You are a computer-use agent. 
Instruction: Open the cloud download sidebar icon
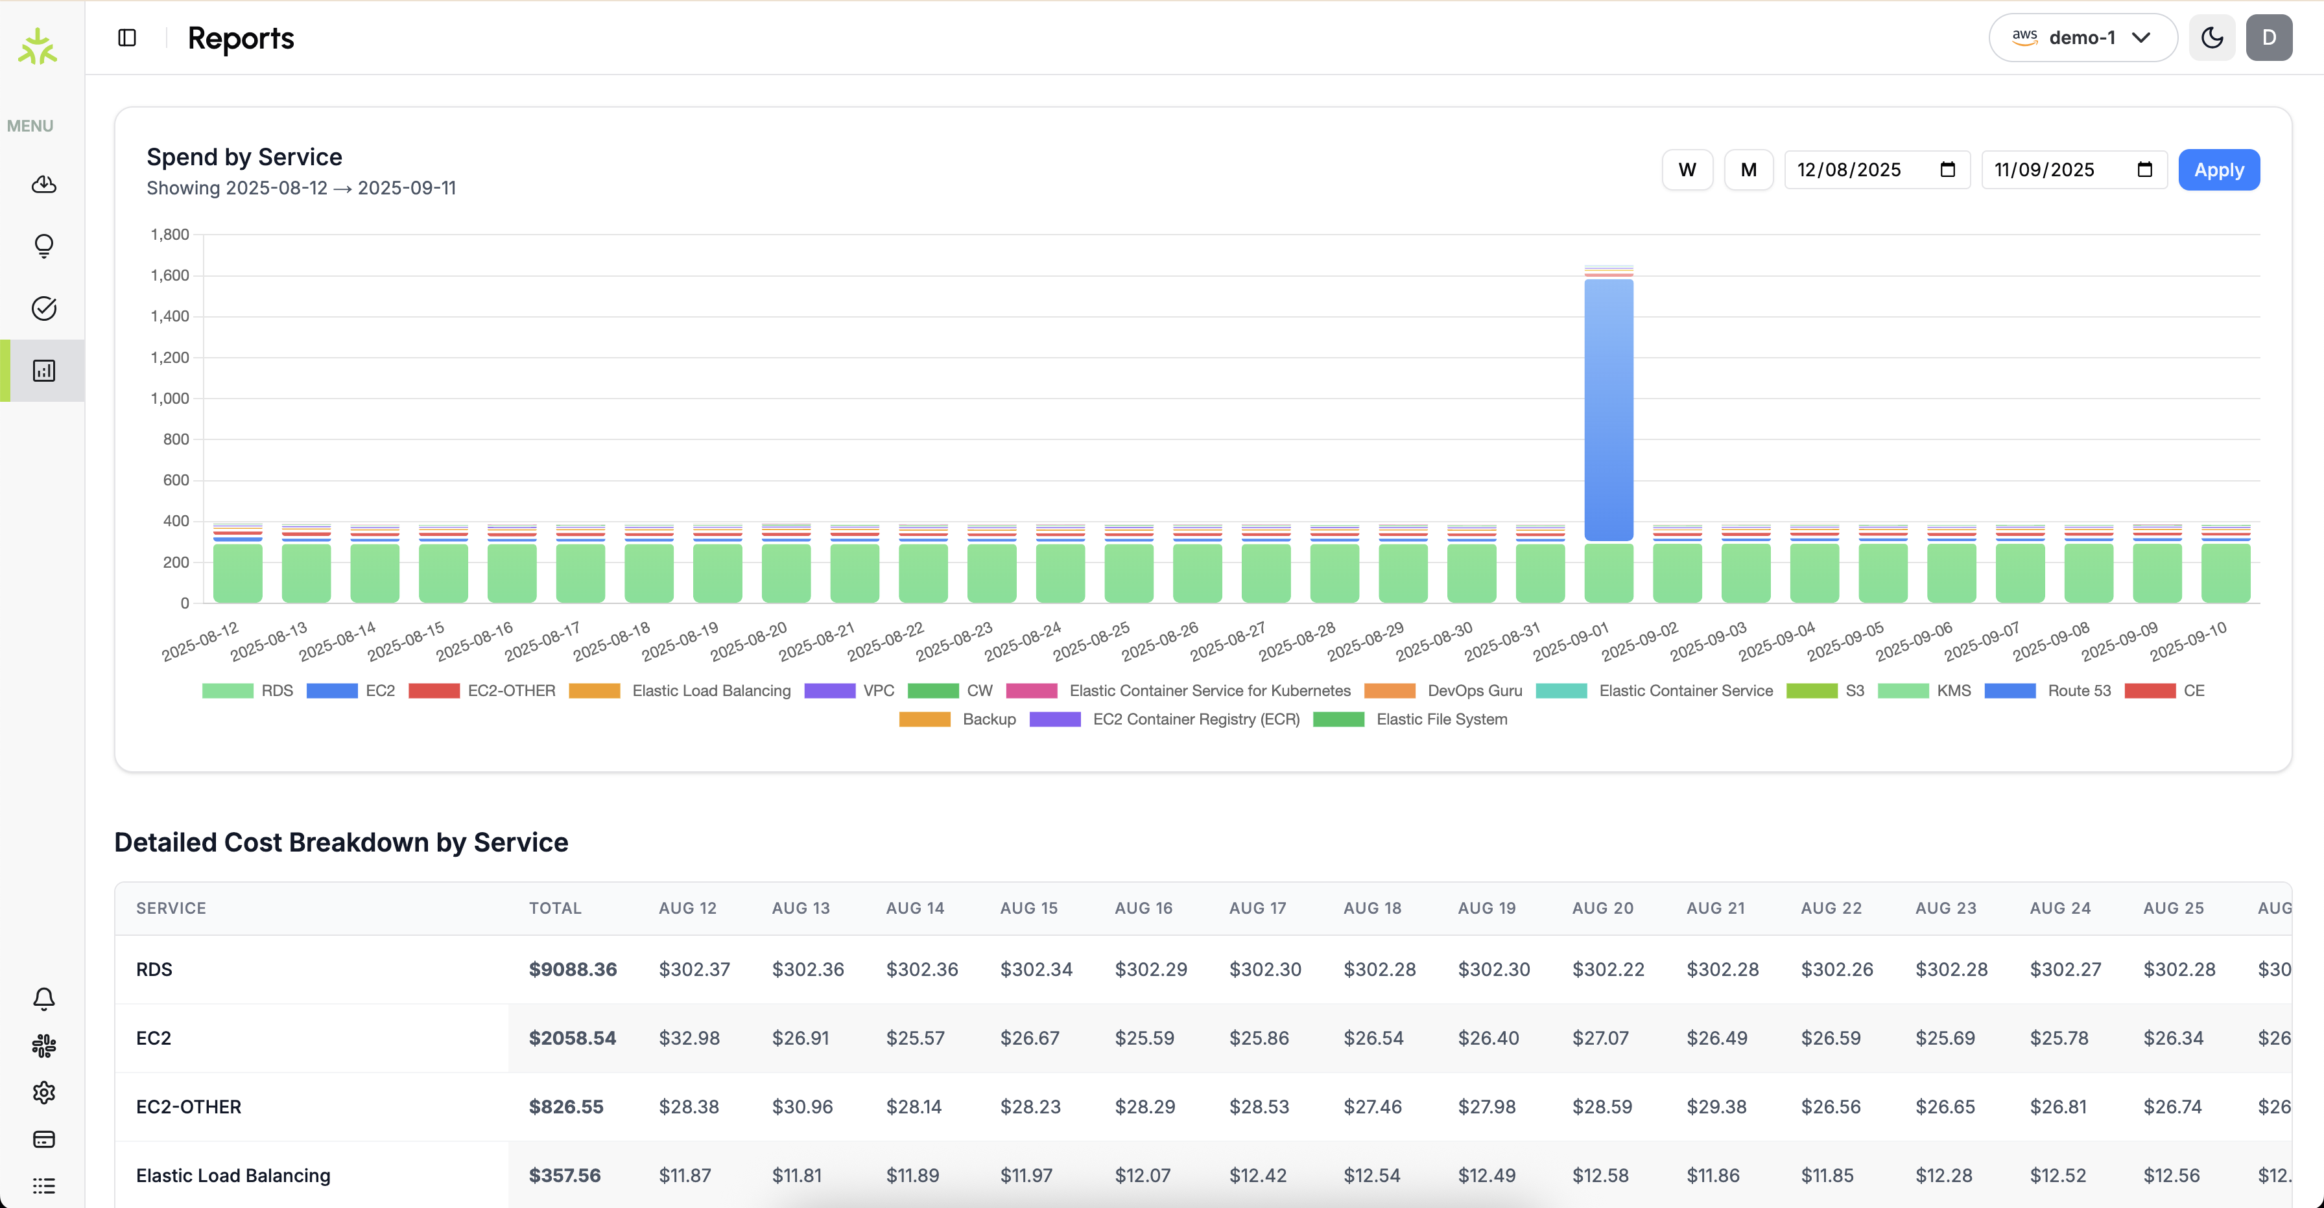(x=43, y=185)
